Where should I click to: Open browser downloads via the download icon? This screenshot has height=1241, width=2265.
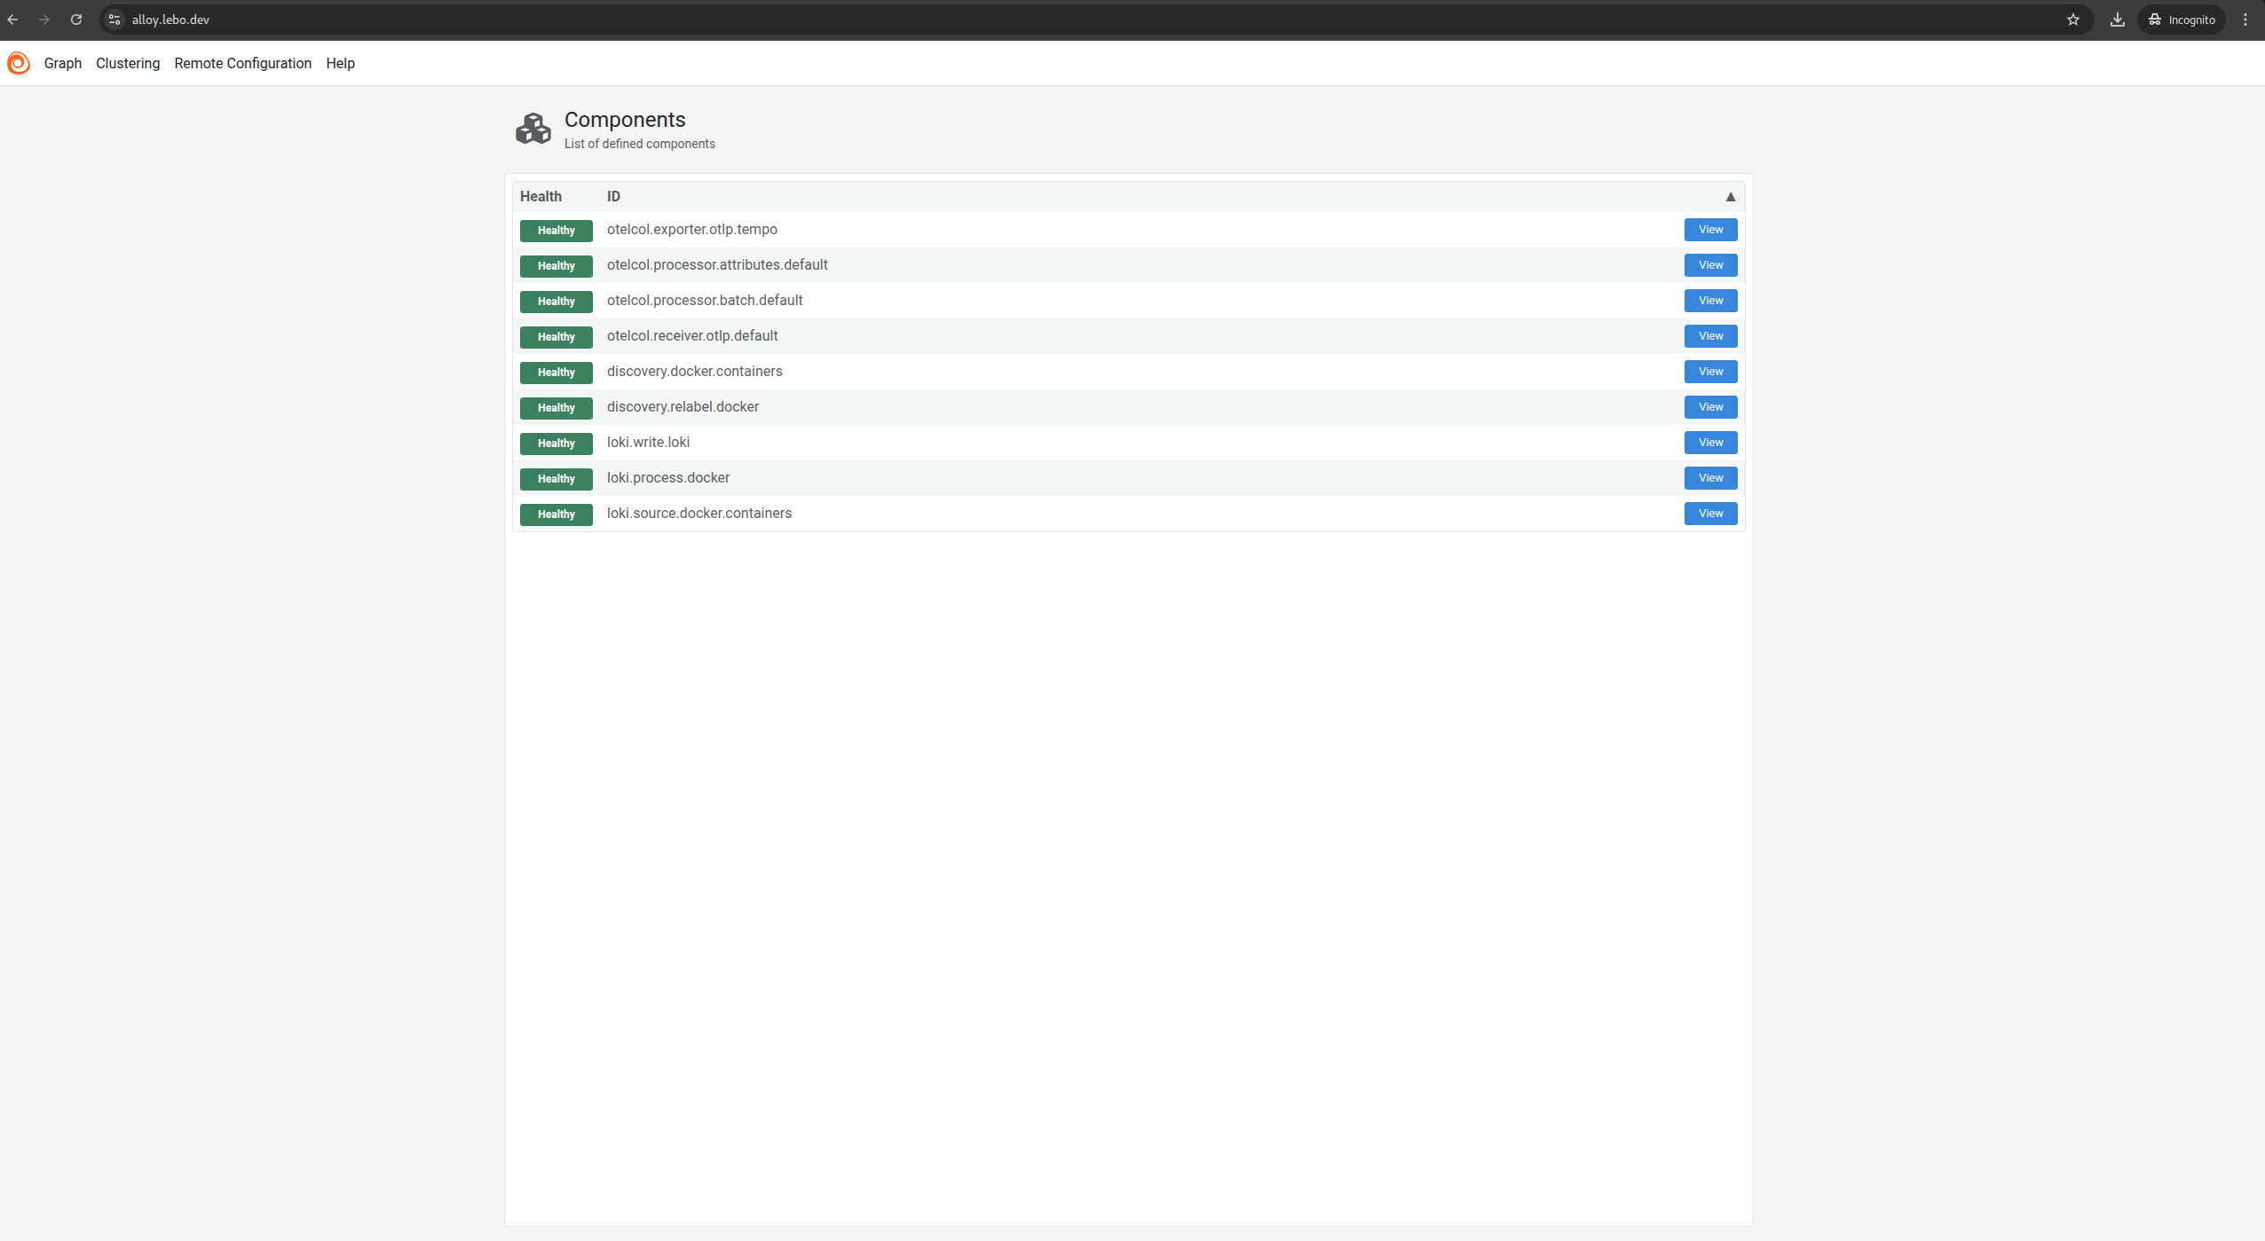pos(2118,19)
